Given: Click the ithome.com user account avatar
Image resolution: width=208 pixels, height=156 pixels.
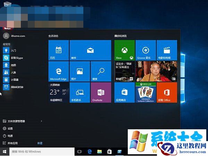Looking at the screenshot, I should pyautogui.click(x=6, y=36).
